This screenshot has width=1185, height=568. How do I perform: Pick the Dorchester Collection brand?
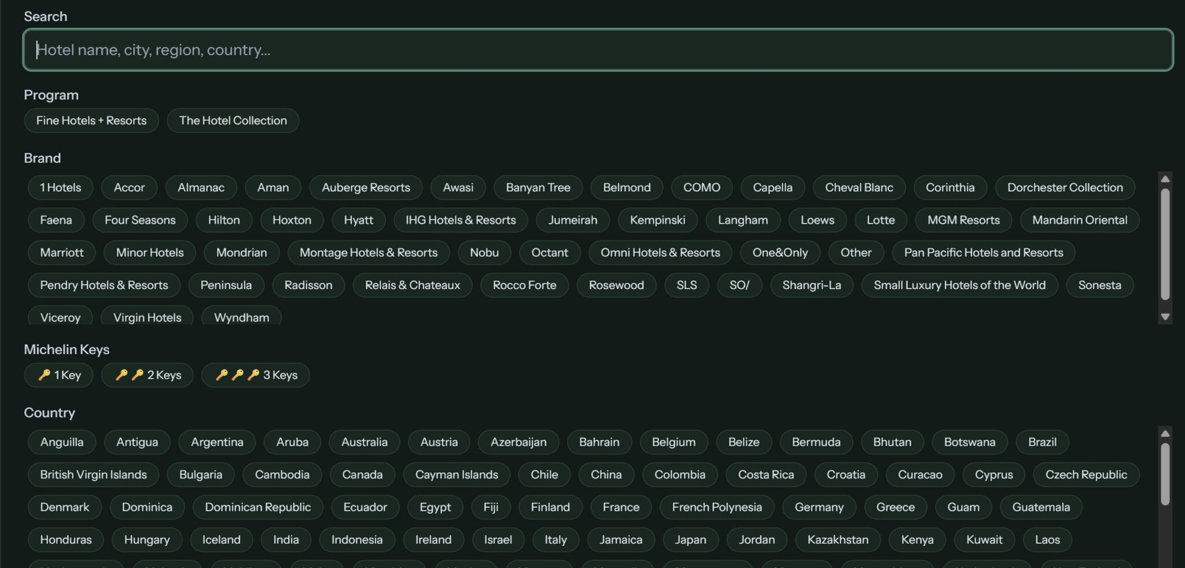(1065, 188)
